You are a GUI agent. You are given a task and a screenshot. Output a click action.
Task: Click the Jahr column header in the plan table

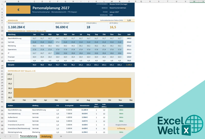(129, 34)
